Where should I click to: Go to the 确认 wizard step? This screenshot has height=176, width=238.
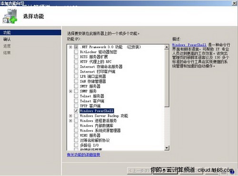7,39
